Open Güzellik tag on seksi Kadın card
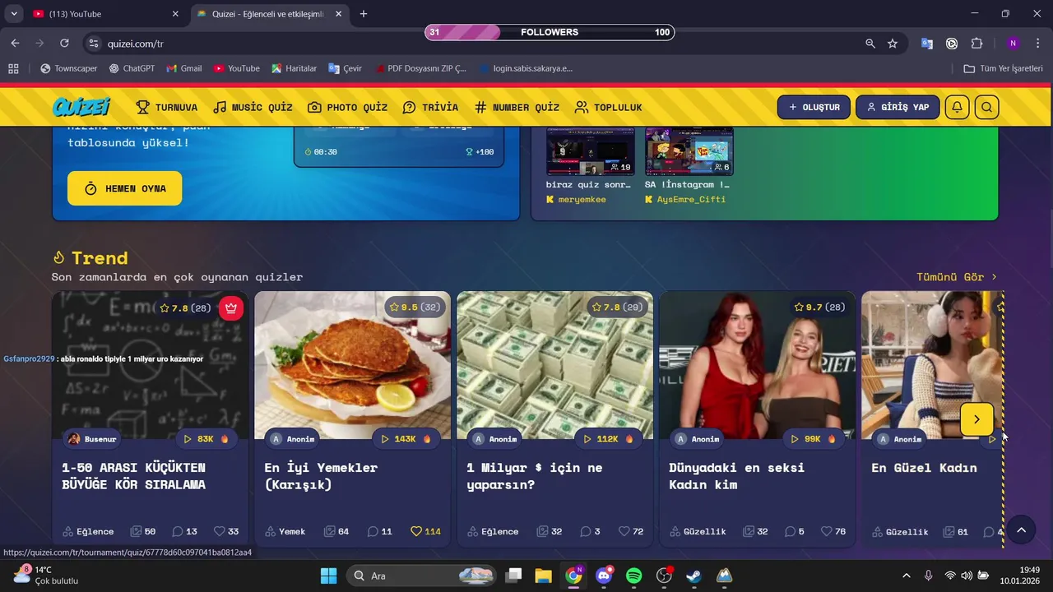1053x592 pixels. click(698, 531)
